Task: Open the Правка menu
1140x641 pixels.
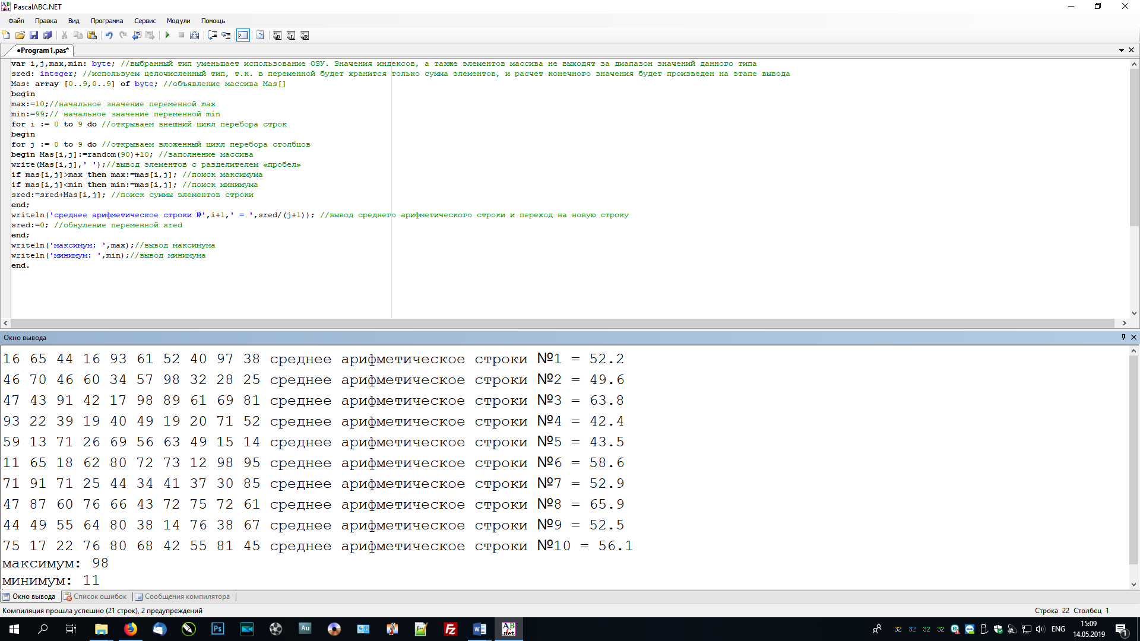Action: tap(46, 21)
